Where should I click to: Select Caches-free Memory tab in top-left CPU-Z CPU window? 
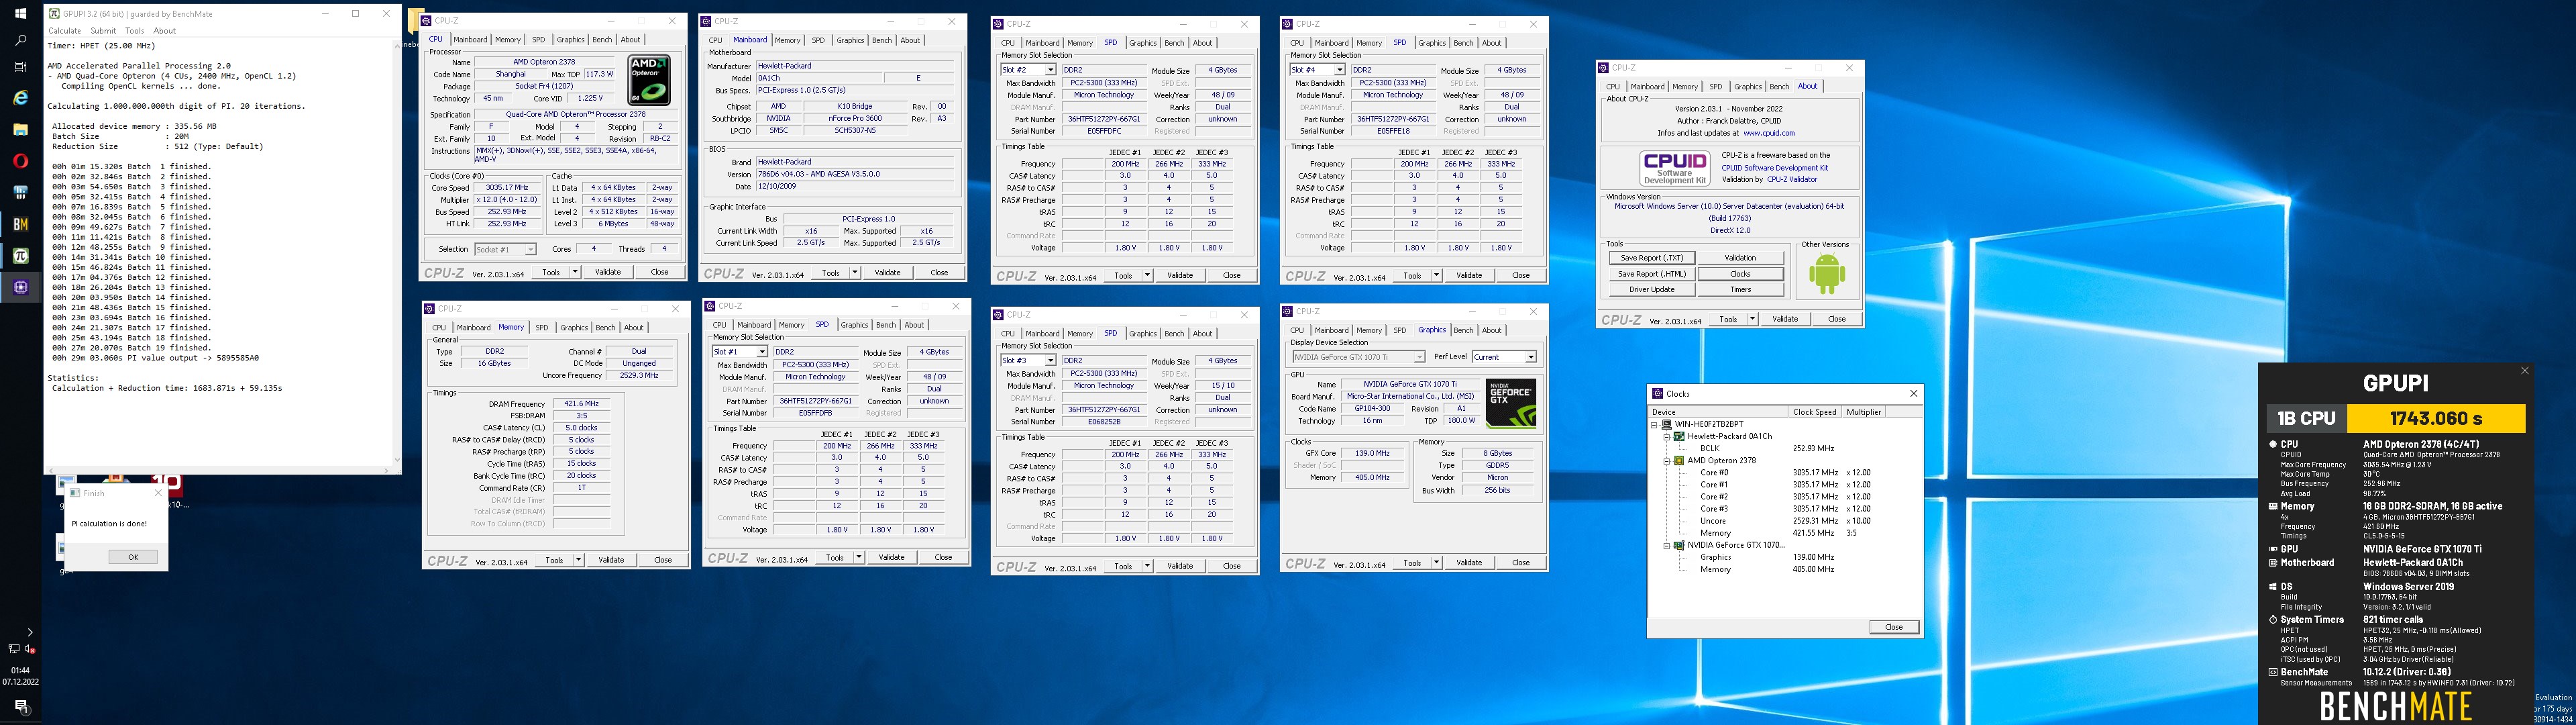coord(508,40)
